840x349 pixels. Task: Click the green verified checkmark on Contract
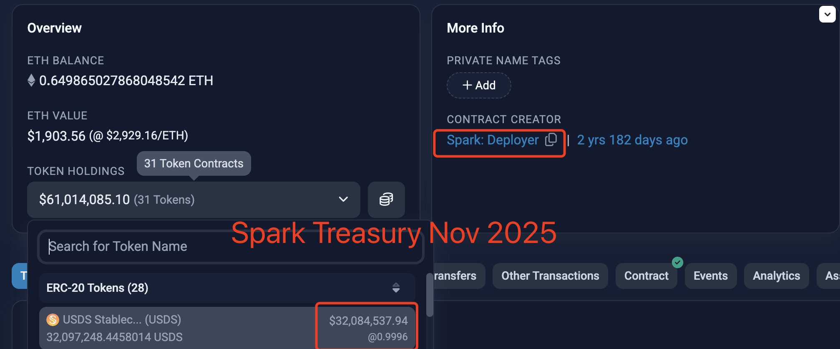point(677,262)
